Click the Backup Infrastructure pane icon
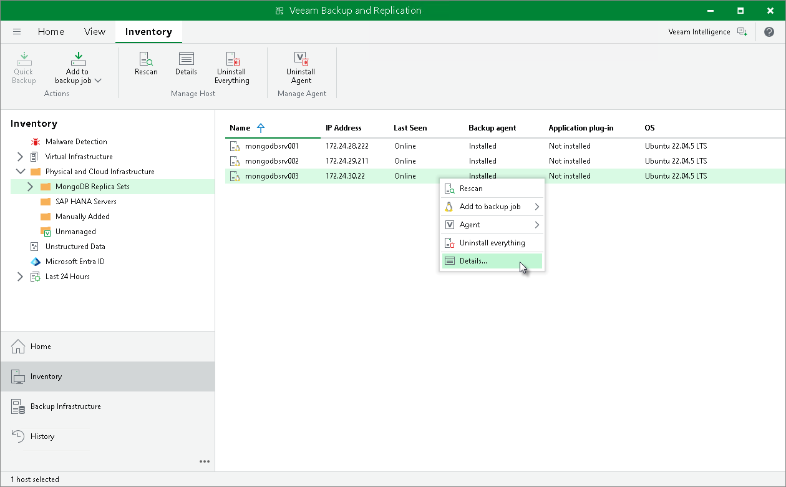Image resolution: width=786 pixels, height=487 pixels. [18, 406]
